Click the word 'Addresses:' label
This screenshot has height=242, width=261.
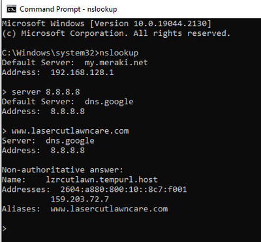click(x=26, y=189)
